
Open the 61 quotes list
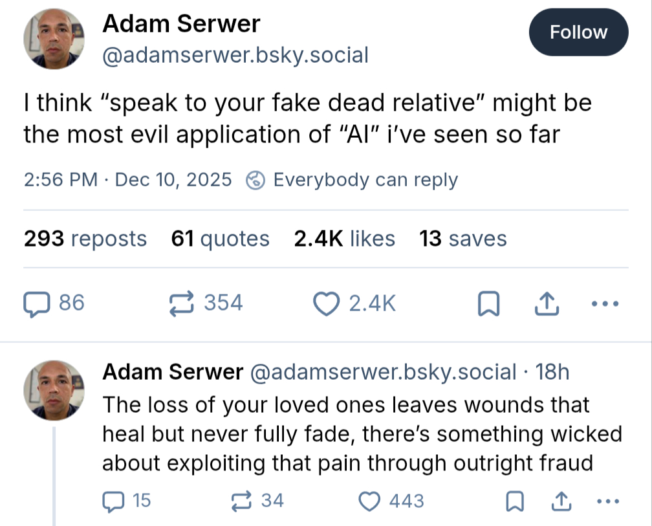220,239
